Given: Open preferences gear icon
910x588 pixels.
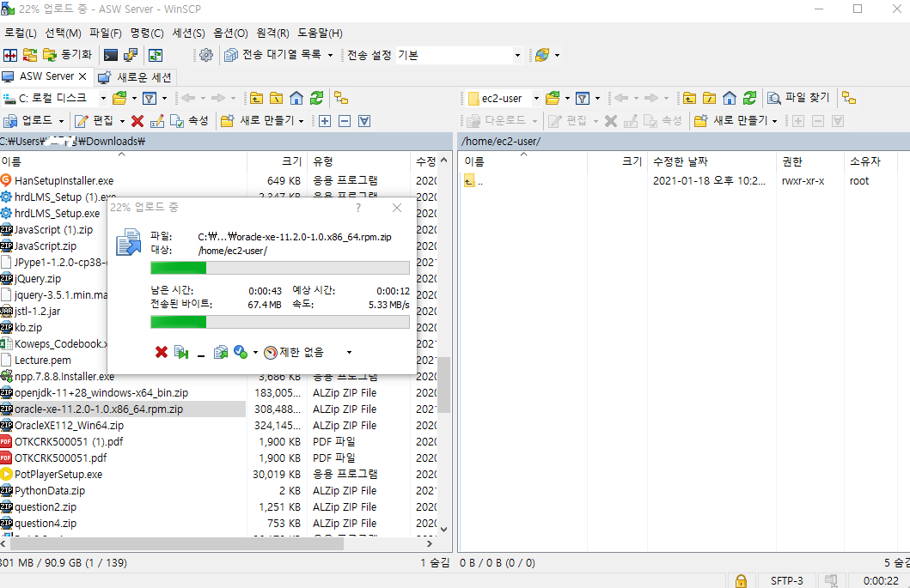Looking at the screenshot, I should point(206,55).
